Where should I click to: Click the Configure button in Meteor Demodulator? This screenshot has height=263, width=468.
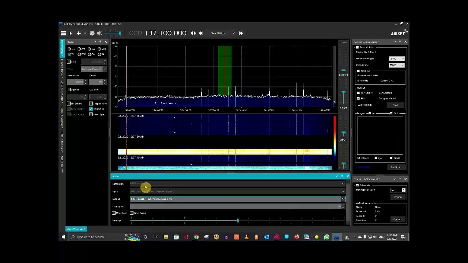click(x=396, y=167)
